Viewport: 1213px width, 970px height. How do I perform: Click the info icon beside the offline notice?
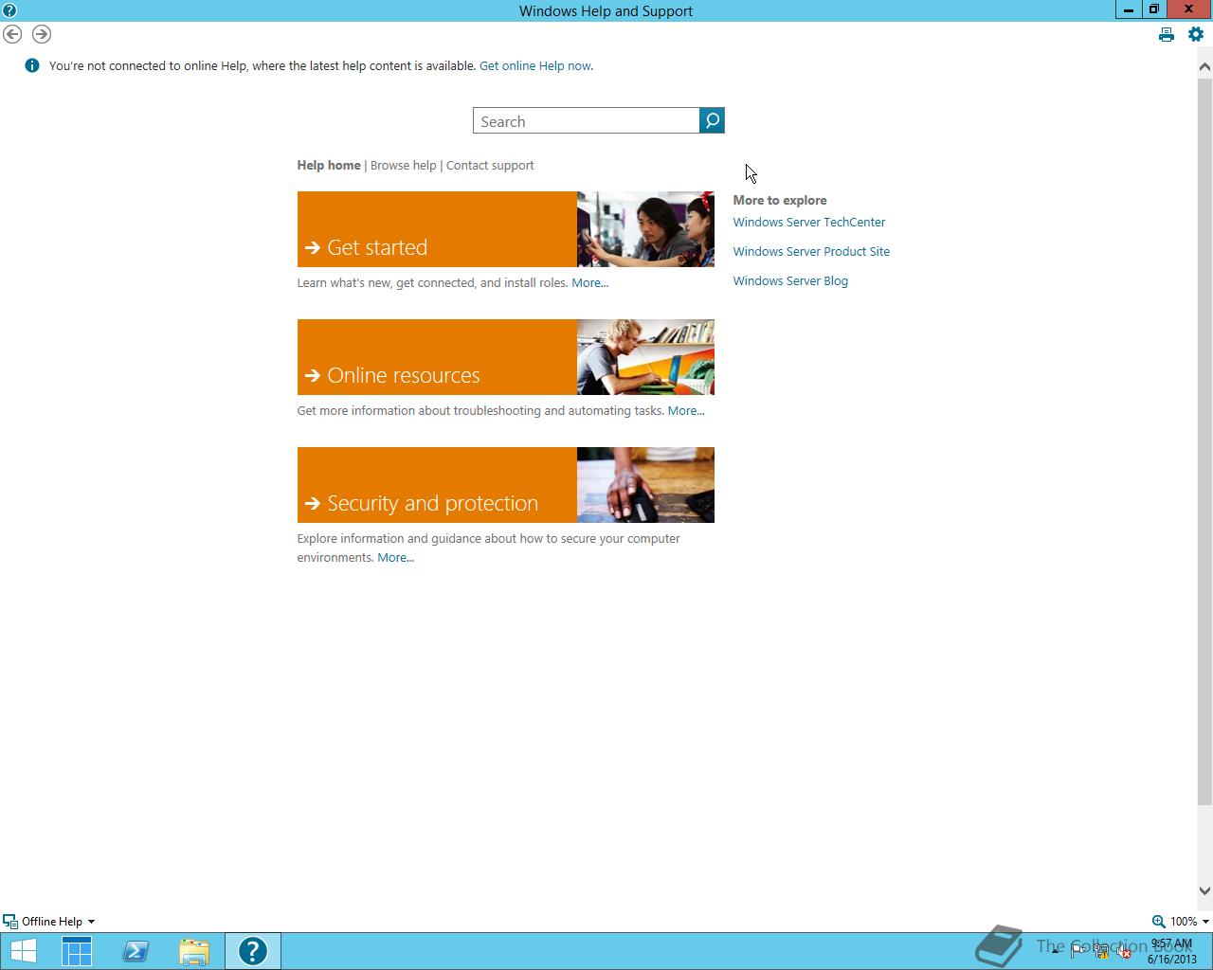point(32,65)
